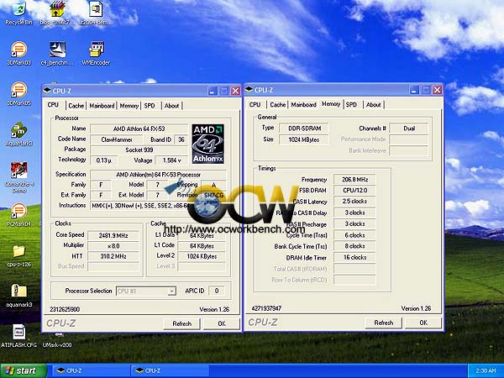
Task: Click the memory Type field DDR-SDRAM
Action: click(304, 128)
